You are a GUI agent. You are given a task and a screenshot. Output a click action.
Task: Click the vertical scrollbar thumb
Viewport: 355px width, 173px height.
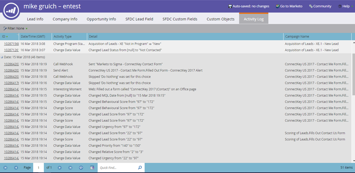click(x=353, y=74)
